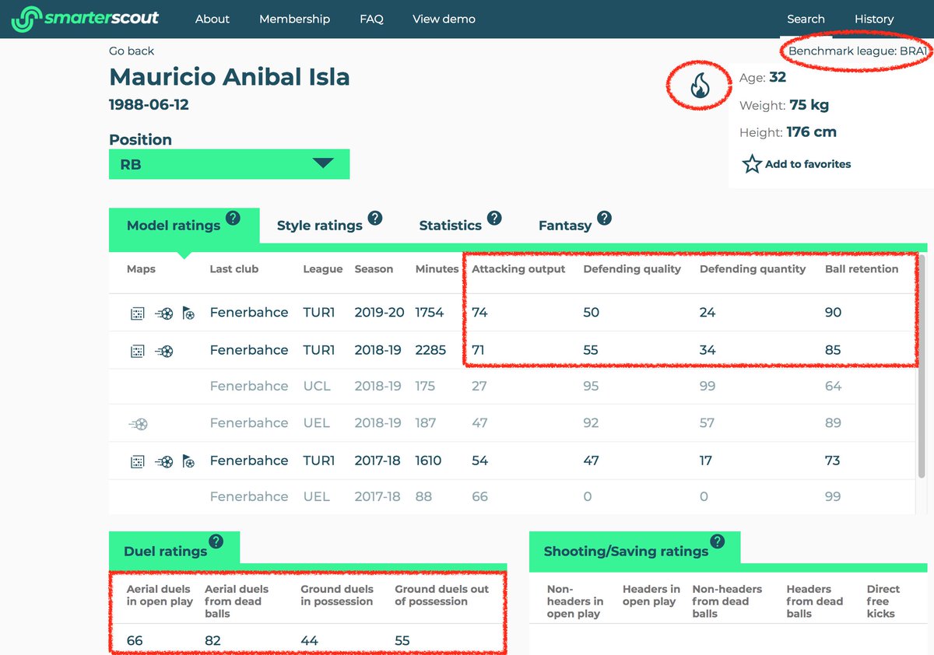Click the Add to favorites text link

[808, 164]
